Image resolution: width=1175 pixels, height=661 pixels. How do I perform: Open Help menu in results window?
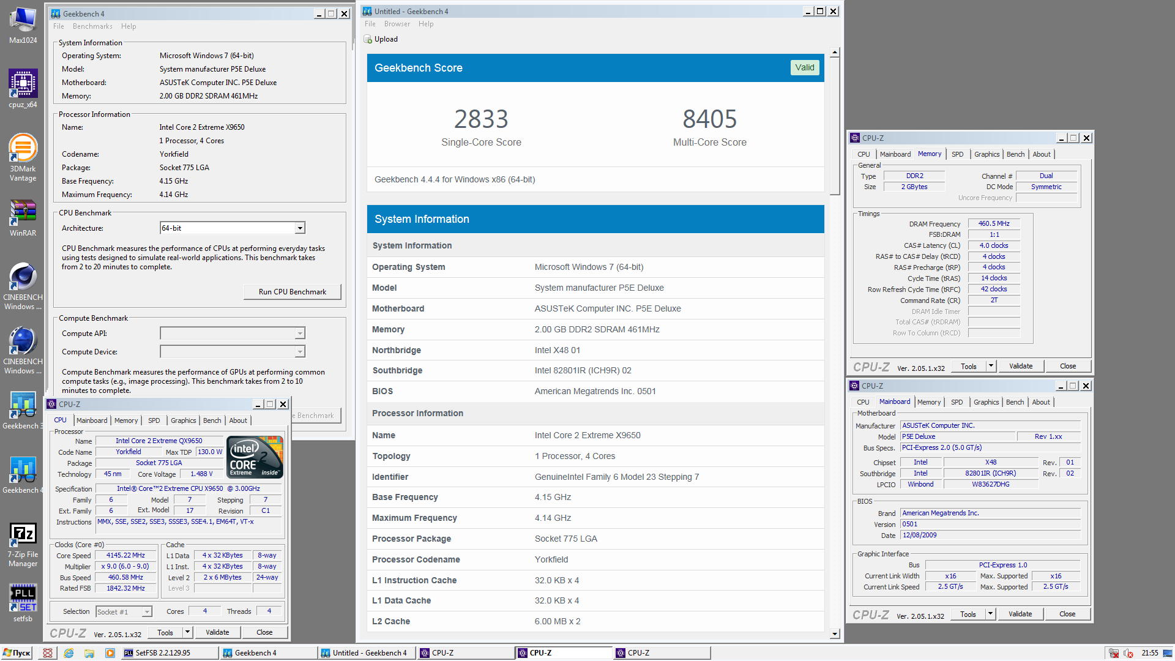tap(426, 24)
